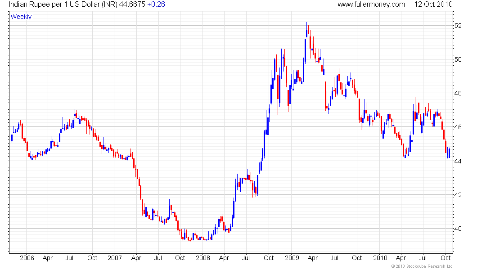This screenshot has width=495, height=270.
Task: Click the 2007 year label on time axis
Action: point(115,258)
